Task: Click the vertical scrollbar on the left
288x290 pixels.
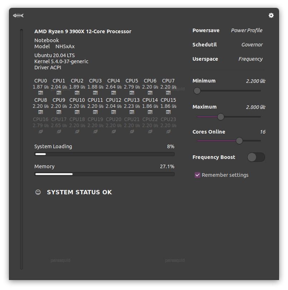Action: 21,149
